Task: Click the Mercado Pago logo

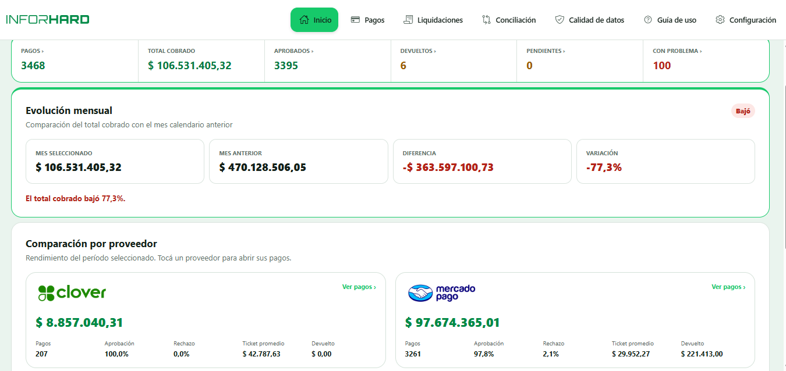Action: tap(442, 292)
